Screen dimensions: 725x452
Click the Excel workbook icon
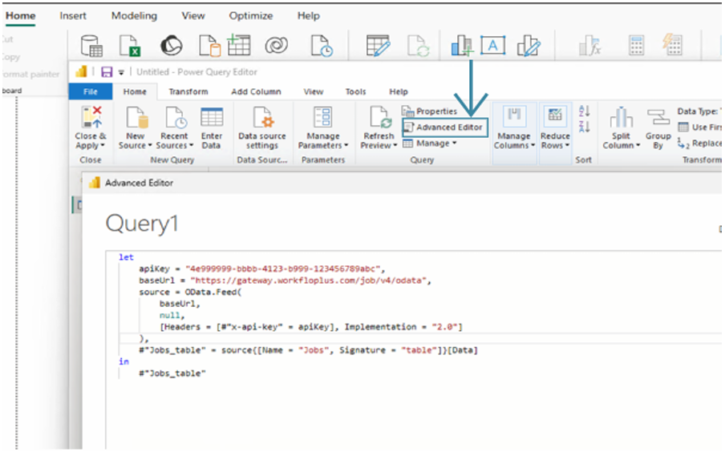tap(130, 46)
